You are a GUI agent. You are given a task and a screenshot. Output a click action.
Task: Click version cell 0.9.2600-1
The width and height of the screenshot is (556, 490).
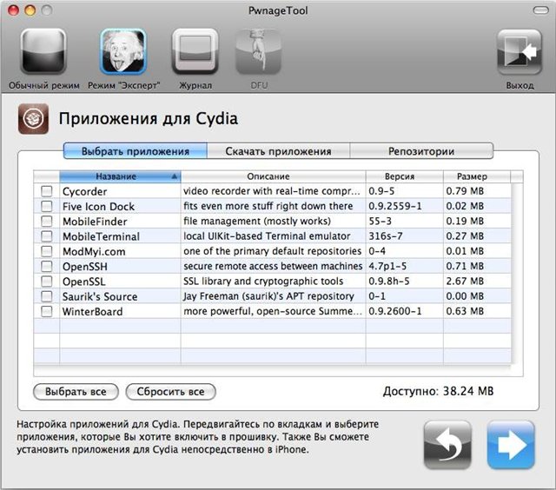pos(395,311)
